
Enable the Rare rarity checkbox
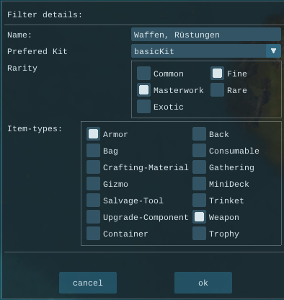217,90
